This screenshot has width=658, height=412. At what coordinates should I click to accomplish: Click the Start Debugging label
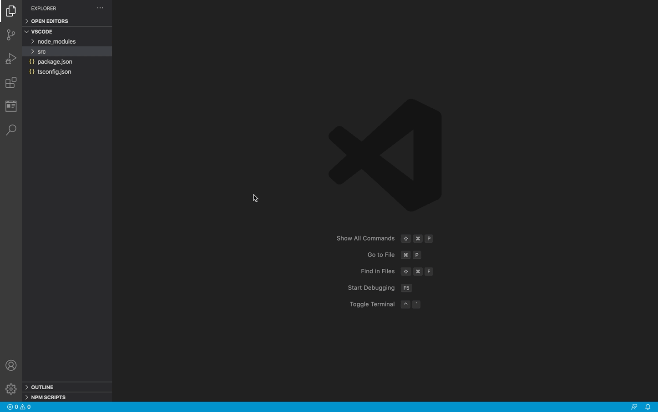(371, 288)
